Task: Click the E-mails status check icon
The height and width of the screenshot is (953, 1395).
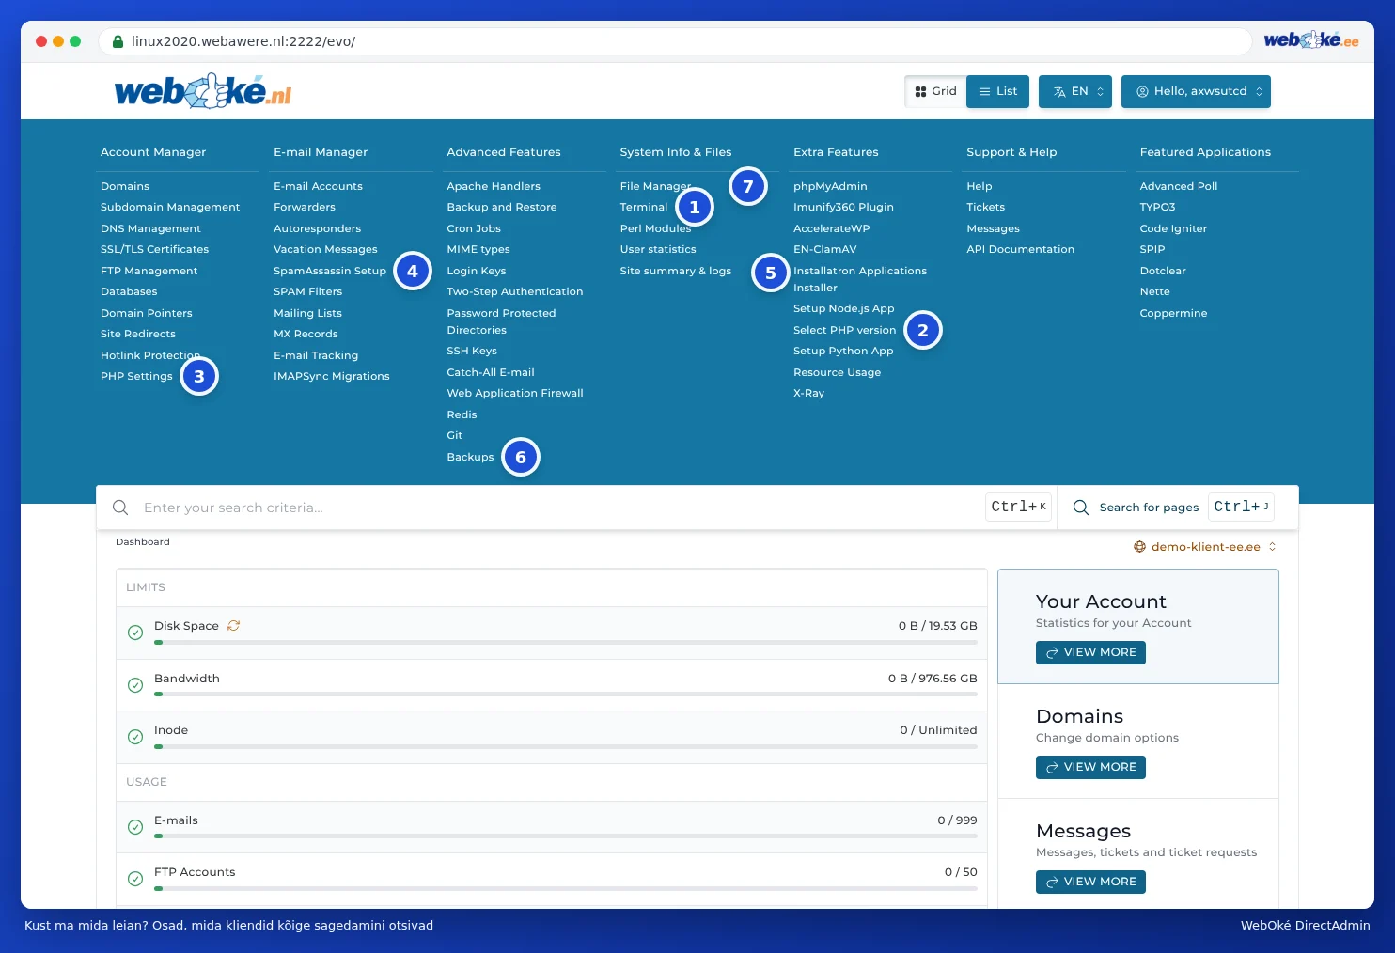Action: (x=135, y=827)
